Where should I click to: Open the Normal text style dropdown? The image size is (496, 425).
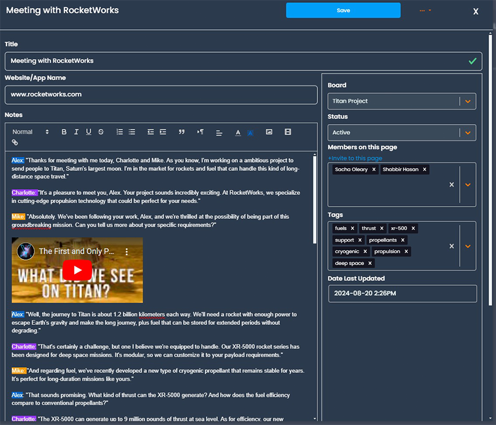(x=30, y=132)
